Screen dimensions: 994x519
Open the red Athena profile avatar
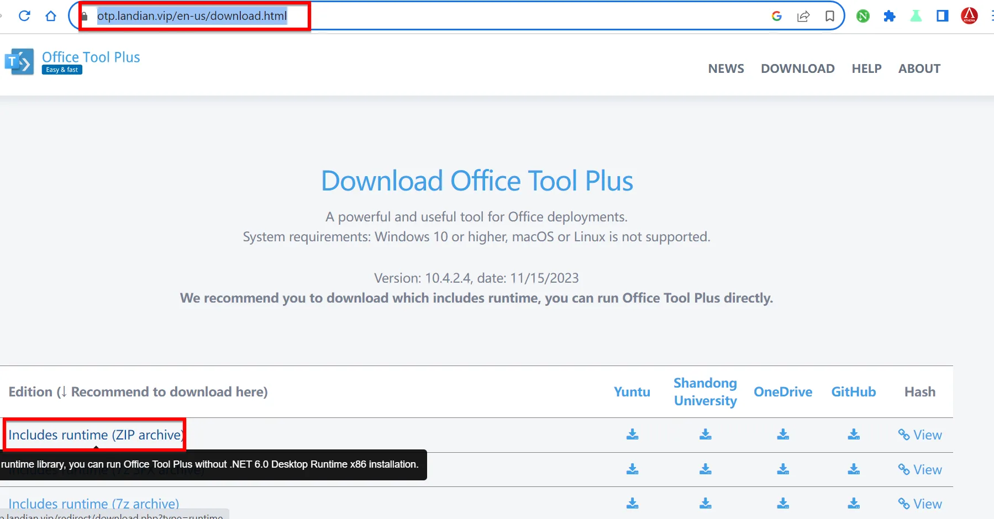point(970,16)
